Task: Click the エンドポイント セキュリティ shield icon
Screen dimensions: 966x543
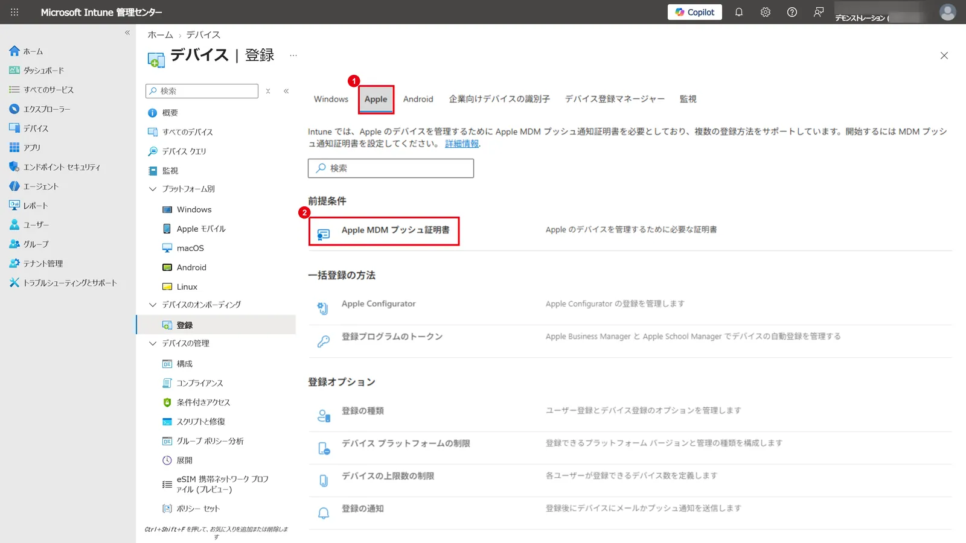Action: click(14, 167)
